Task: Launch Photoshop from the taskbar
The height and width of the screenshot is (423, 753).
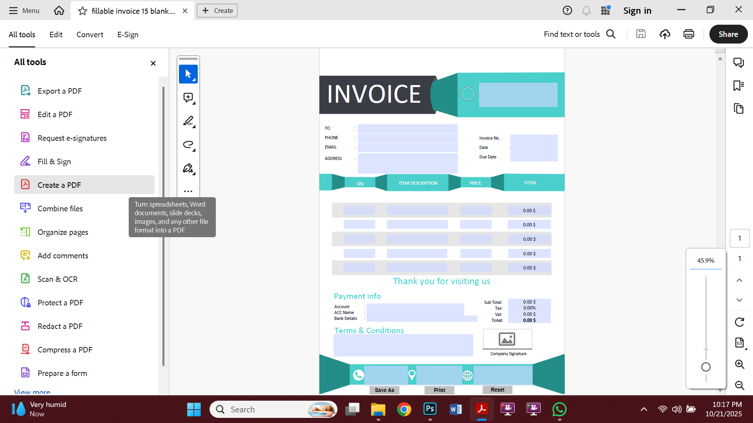Action: tap(430, 409)
